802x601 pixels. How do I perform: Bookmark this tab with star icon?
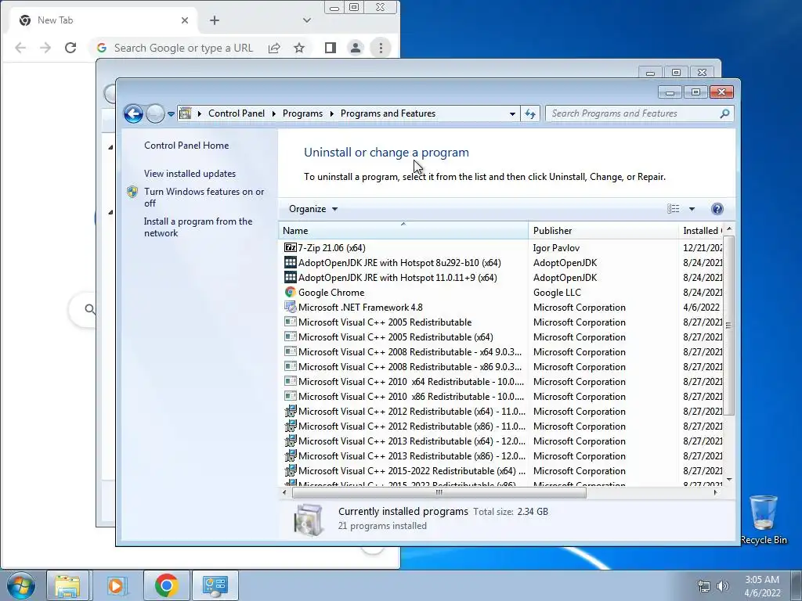click(x=299, y=48)
